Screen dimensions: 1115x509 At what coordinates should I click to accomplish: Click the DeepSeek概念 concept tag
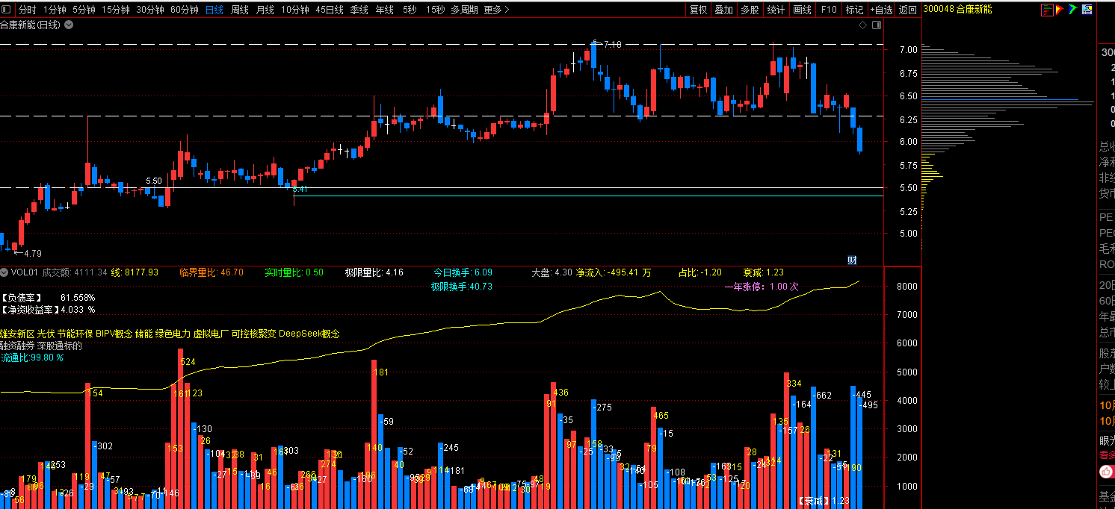309,334
